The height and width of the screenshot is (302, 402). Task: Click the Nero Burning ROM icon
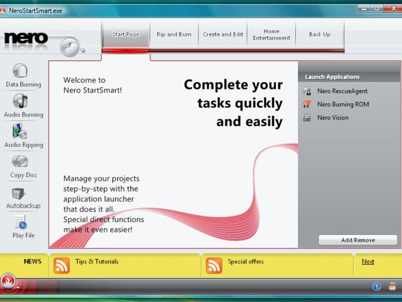[307, 104]
